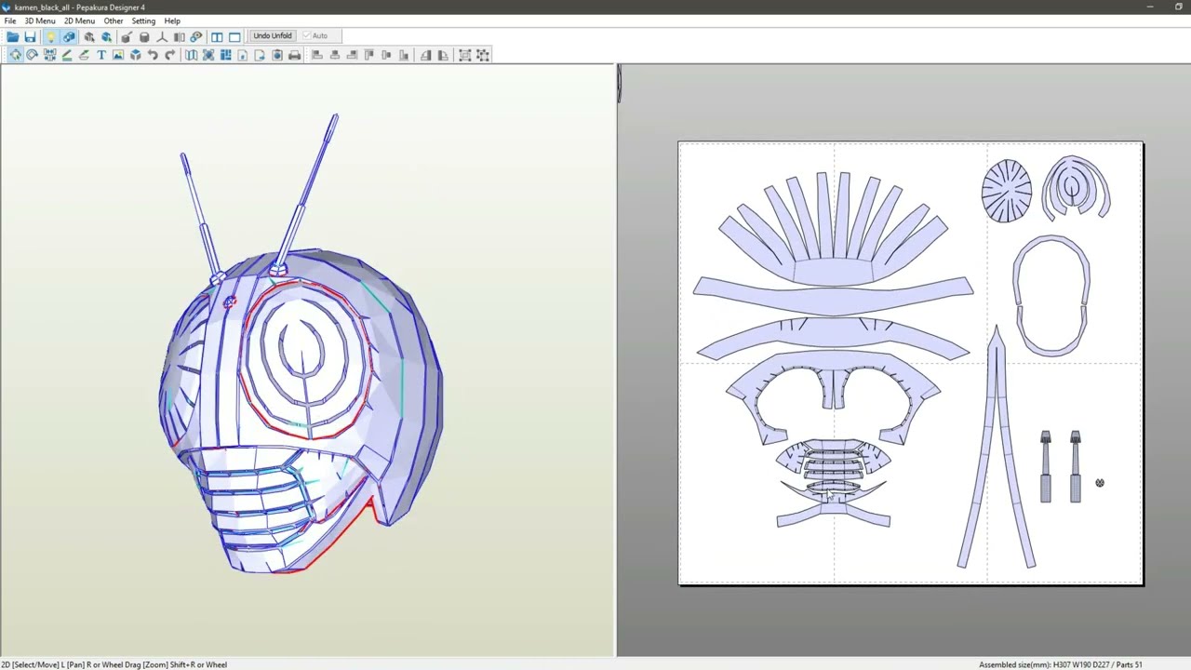Click the kamen_black_all window title

pos(42,7)
